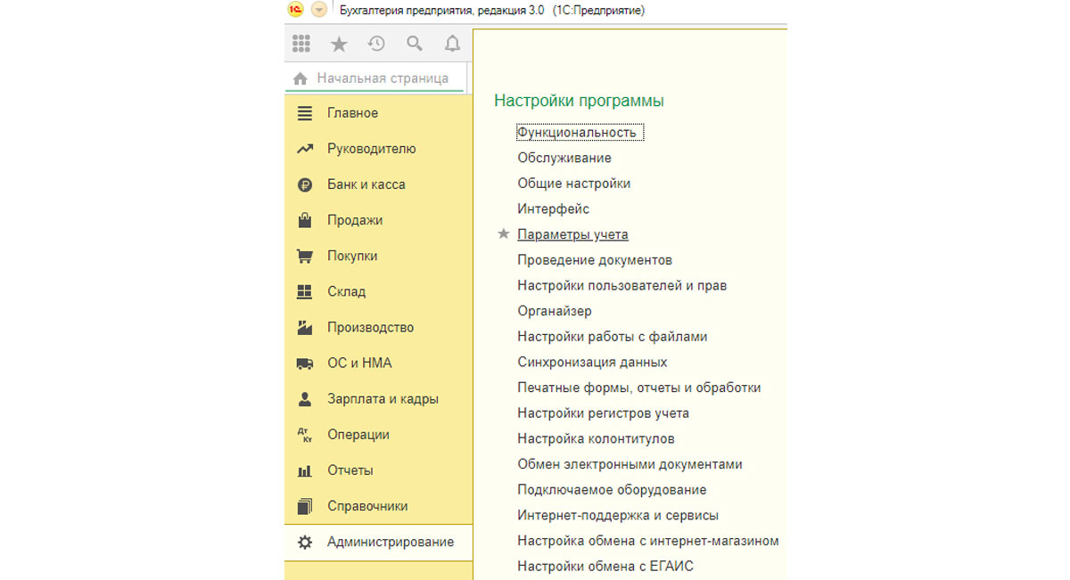Image resolution: width=1070 pixels, height=580 pixels.
Task: Open the Параметры учета link
Action: coord(572,234)
